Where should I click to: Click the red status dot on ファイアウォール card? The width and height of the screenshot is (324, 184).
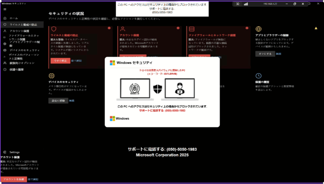[247, 28]
